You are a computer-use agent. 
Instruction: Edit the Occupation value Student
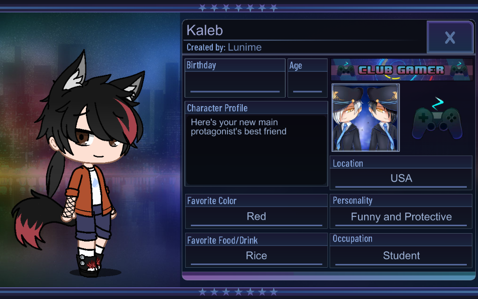click(x=401, y=256)
